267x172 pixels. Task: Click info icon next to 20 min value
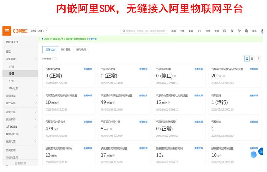tap(224, 76)
